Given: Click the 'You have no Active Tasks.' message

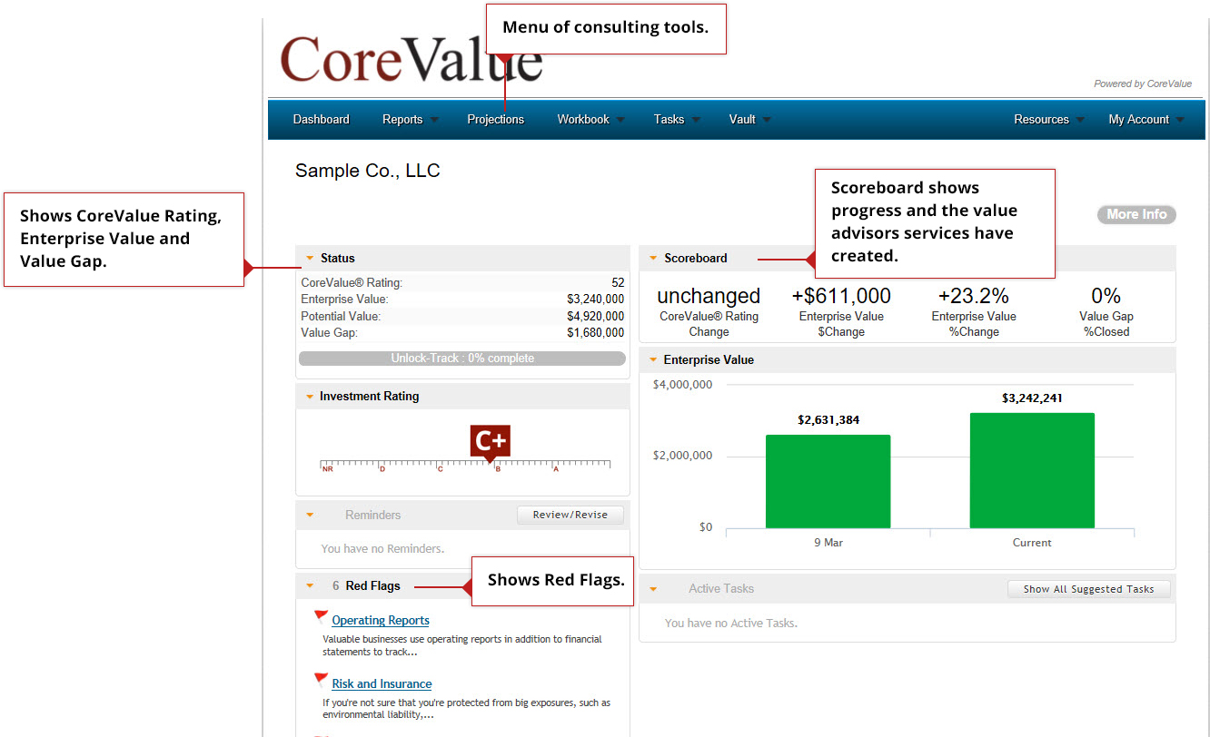Looking at the screenshot, I should point(730,624).
